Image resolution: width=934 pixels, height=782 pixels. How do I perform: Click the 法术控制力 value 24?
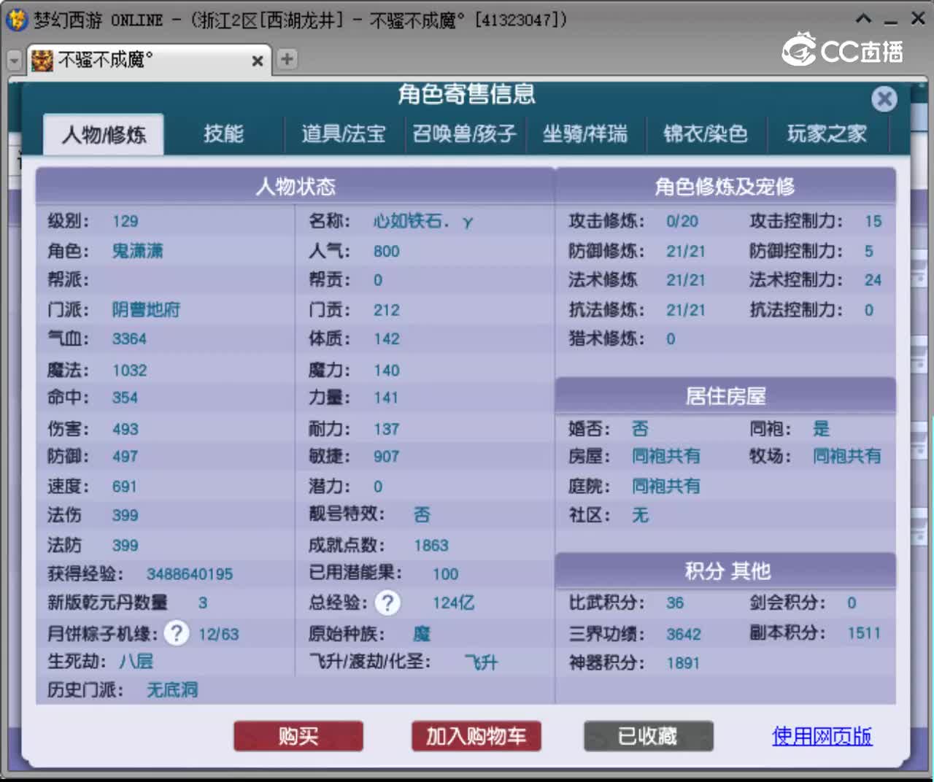(873, 280)
